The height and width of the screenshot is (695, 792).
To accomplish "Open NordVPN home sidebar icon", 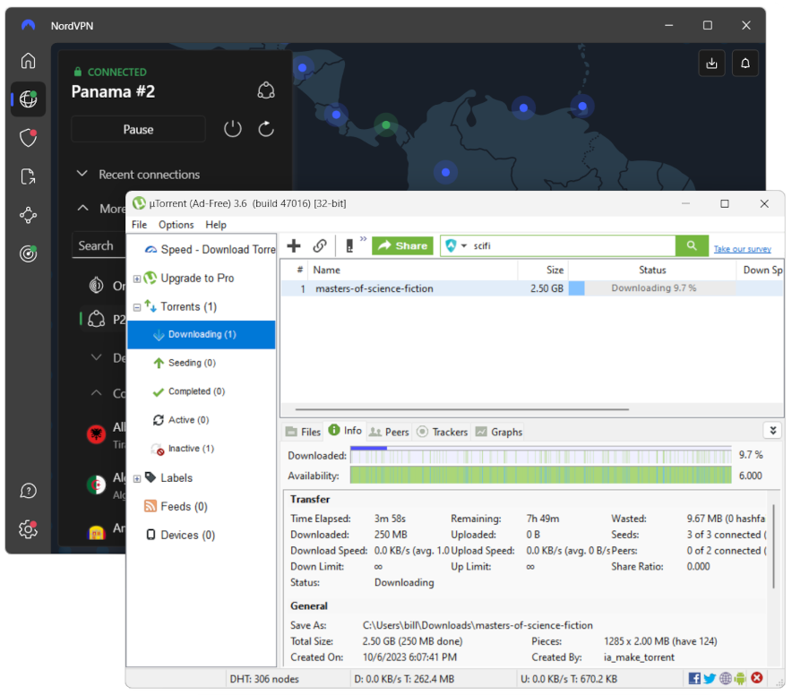I will (29, 61).
